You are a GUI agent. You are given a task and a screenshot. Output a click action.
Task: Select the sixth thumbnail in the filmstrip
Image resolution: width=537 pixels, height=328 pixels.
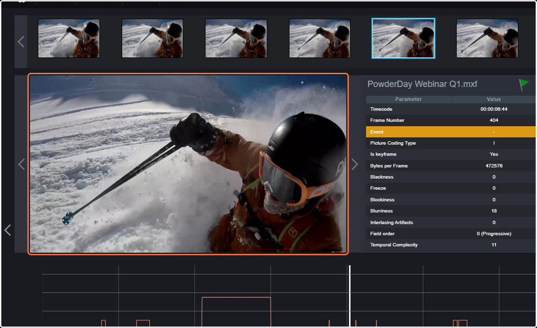(487, 38)
